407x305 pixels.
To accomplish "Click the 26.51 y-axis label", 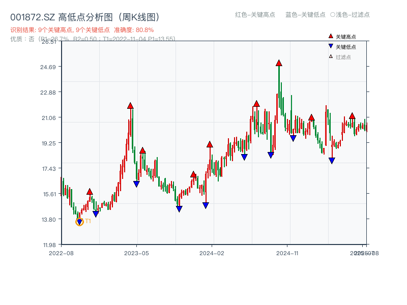I will [49, 43].
